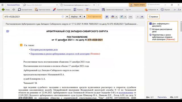Click the document title header line
Image resolution: width=182 pixels, height=102 pixels.
point(72,24)
